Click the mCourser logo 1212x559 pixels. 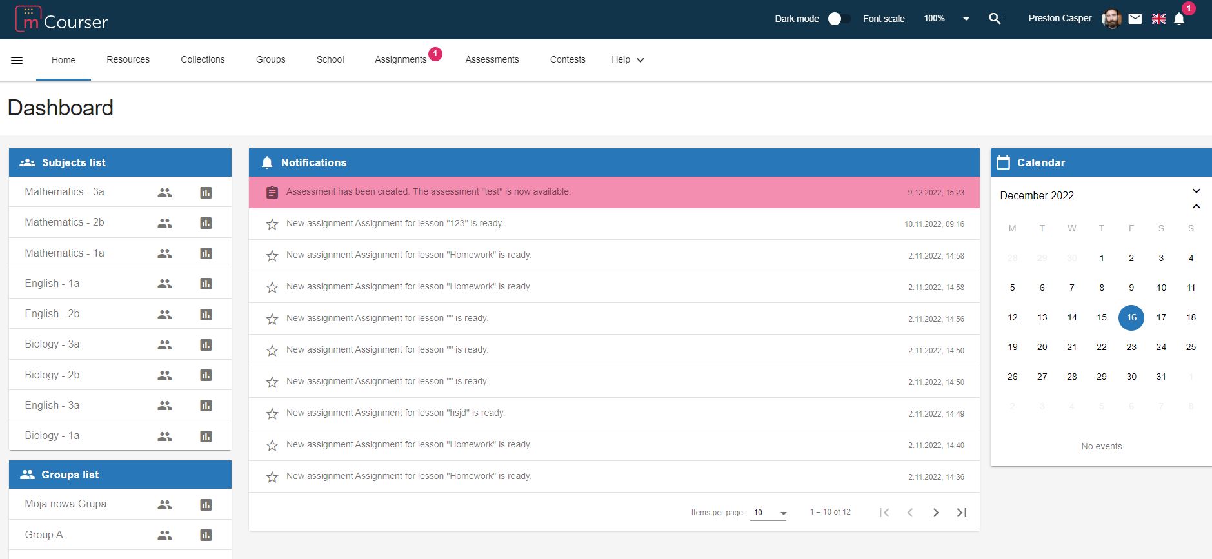[x=61, y=19]
